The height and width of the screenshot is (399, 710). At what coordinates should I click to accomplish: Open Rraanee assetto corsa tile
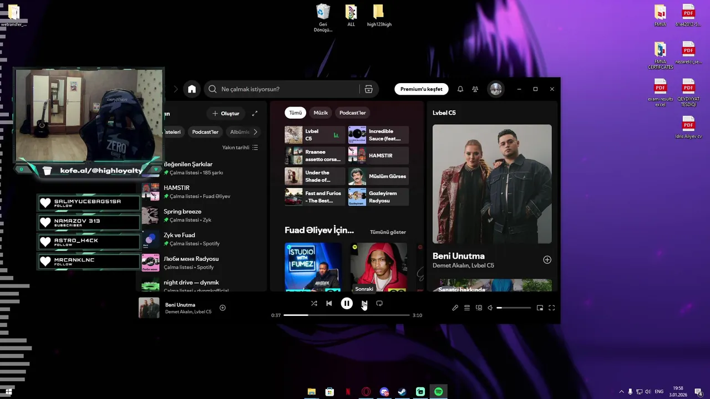tap(315, 155)
